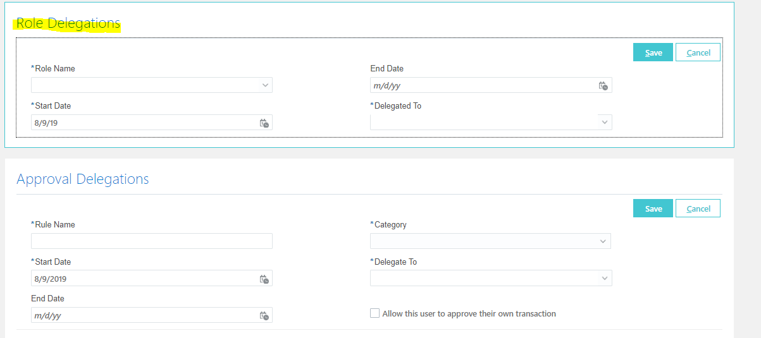Open calendar picker for Role Delegations End Date

point(603,86)
